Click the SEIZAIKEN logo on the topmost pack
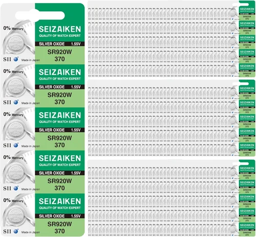 [60, 29]
